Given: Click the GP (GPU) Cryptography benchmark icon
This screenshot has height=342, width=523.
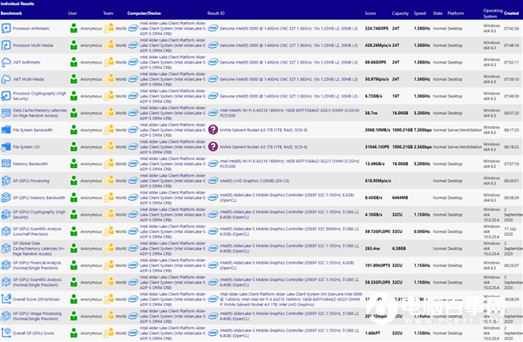Looking at the screenshot, I should pyautogui.click(x=6, y=214).
